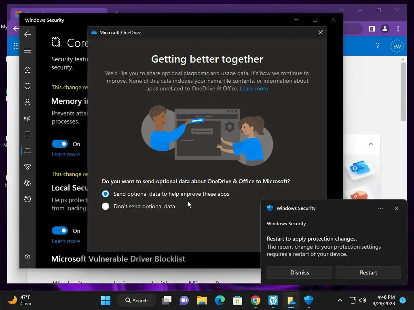Open Windows Security taskbar shield icon
Image resolution: width=414 pixels, height=310 pixels.
(308, 300)
